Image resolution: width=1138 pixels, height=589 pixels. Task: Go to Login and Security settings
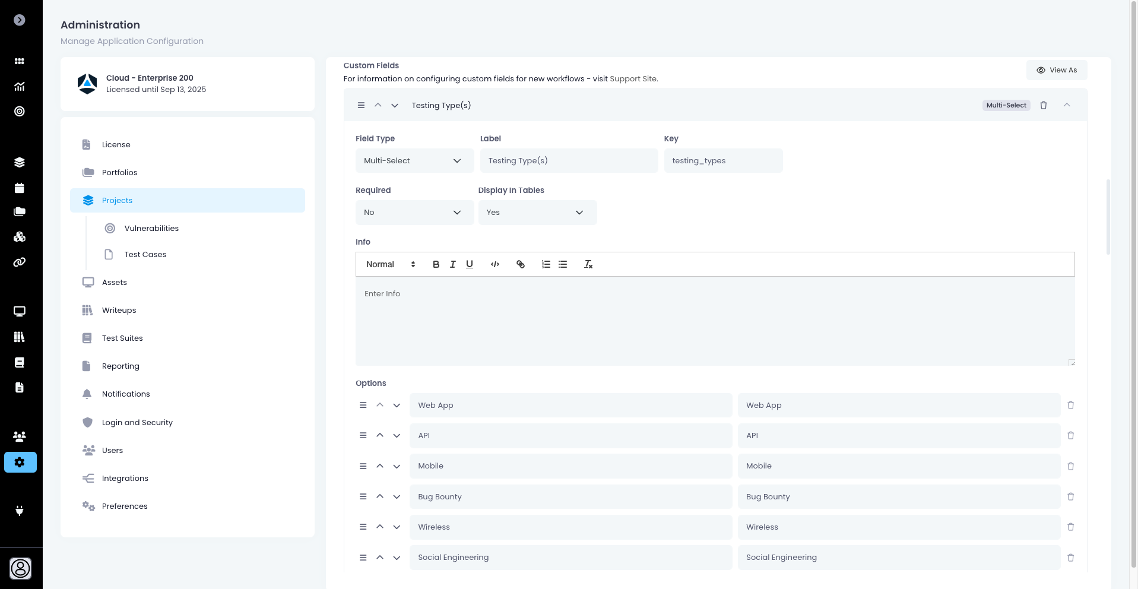click(137, 422)
